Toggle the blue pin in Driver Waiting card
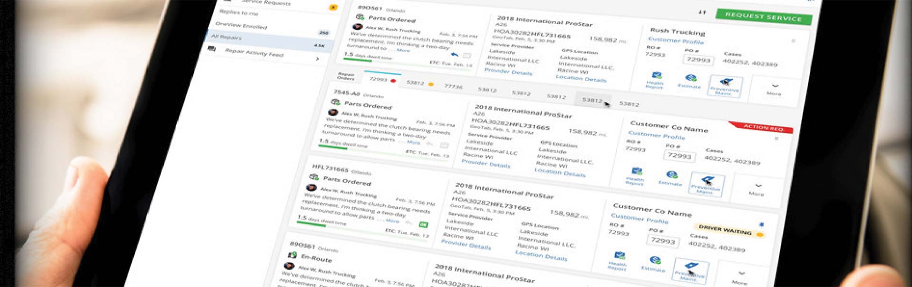Image resolution: width=912 pixels, height=287 pixels. point(761,224)
